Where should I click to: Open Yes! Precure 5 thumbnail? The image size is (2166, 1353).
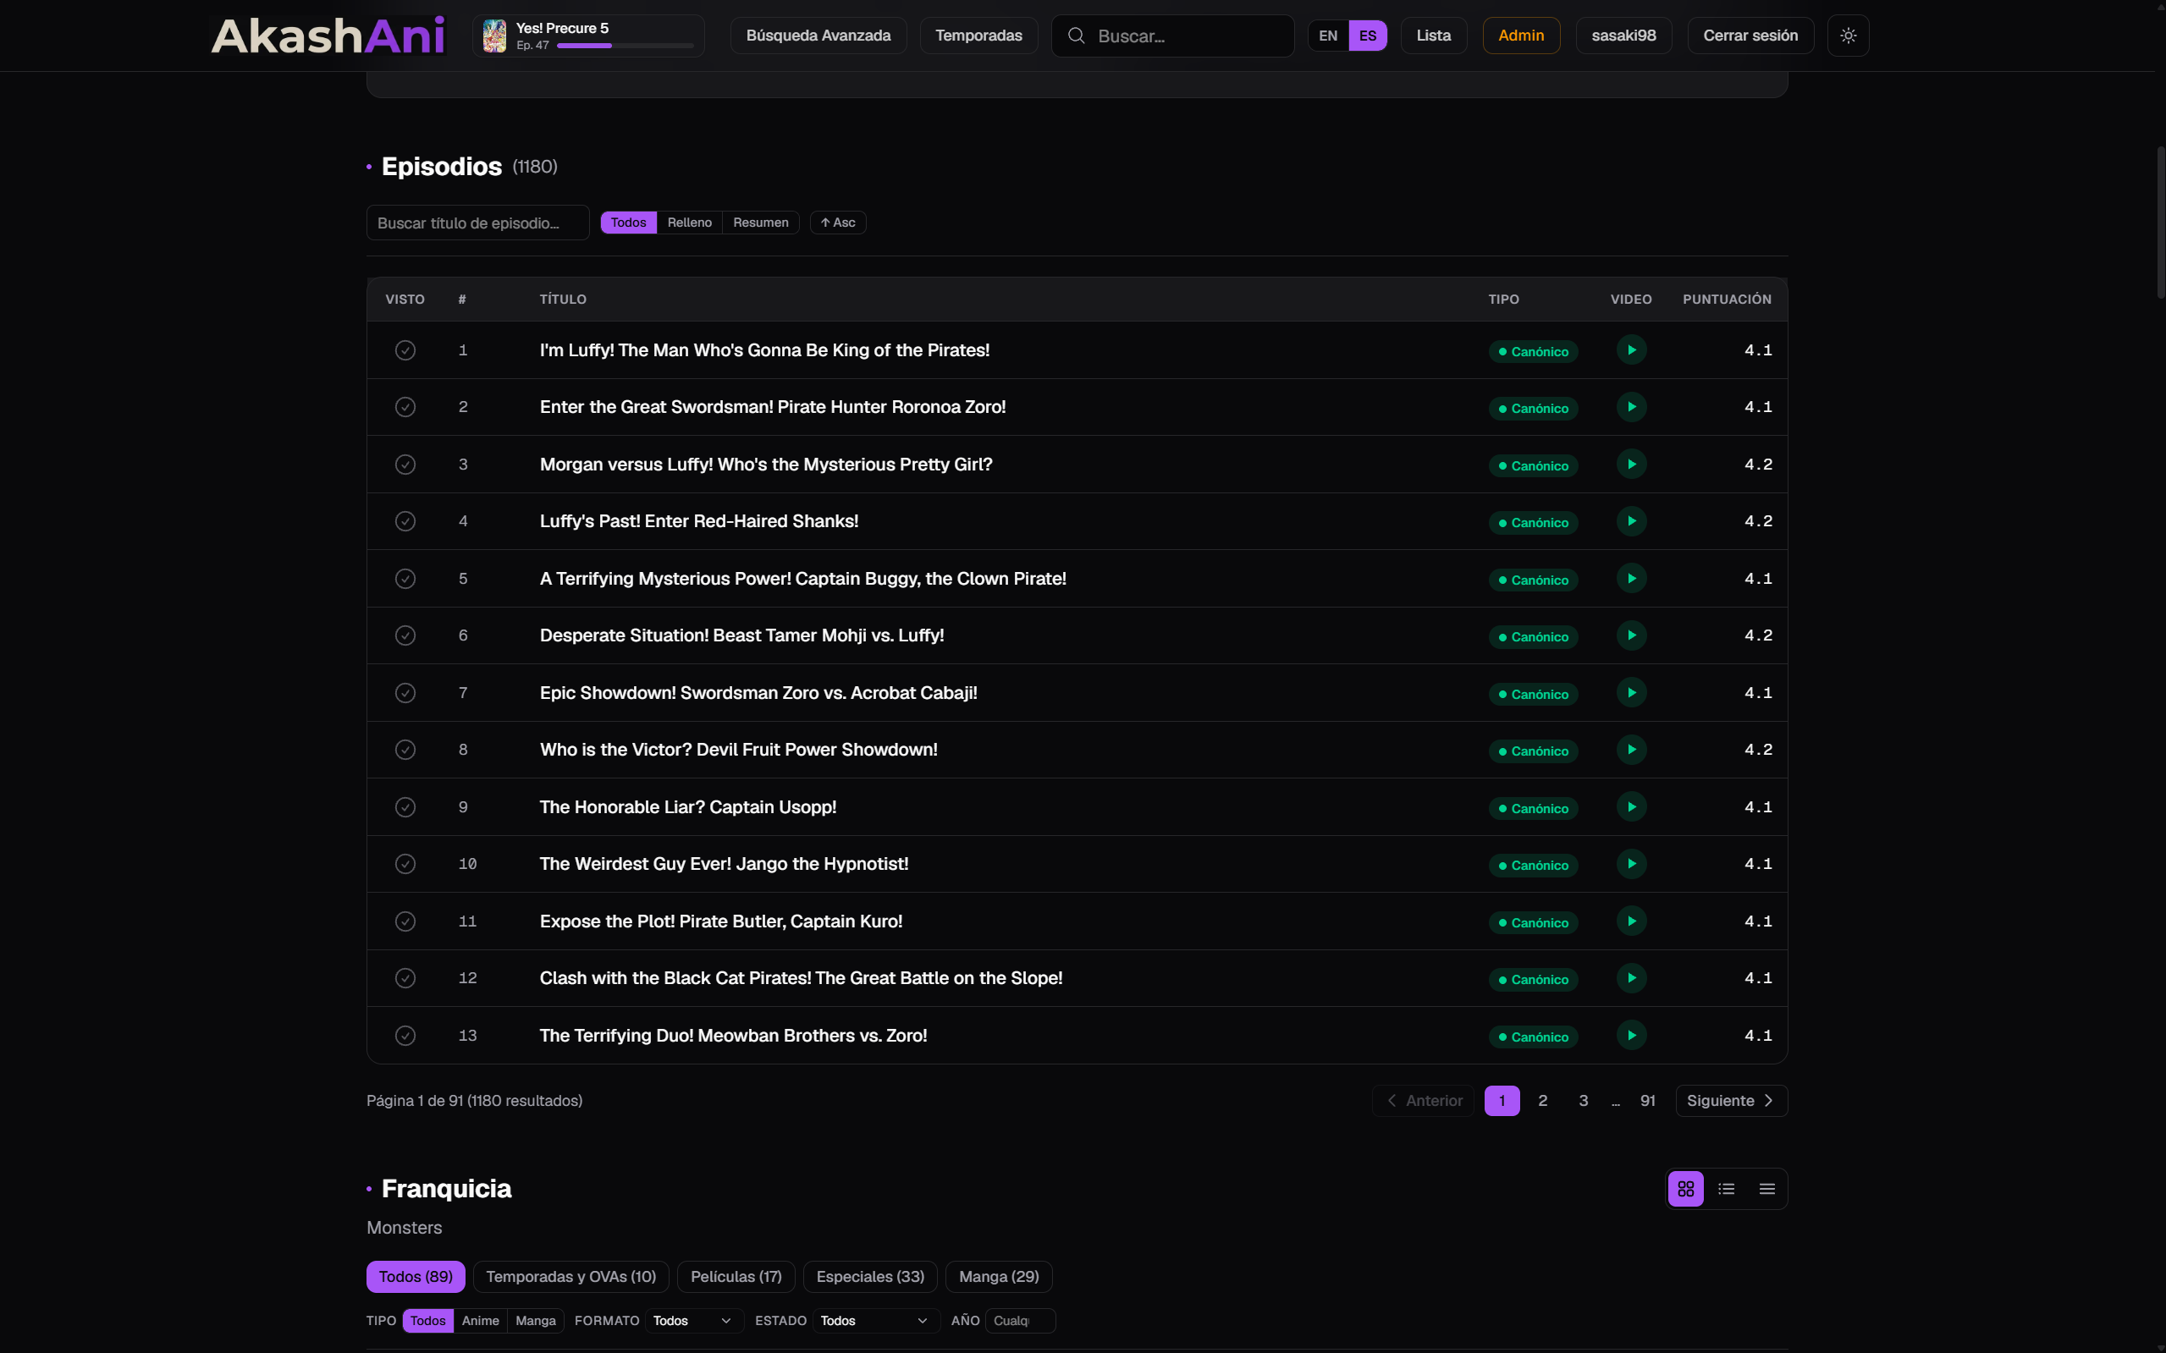click(x=494, y=36)
